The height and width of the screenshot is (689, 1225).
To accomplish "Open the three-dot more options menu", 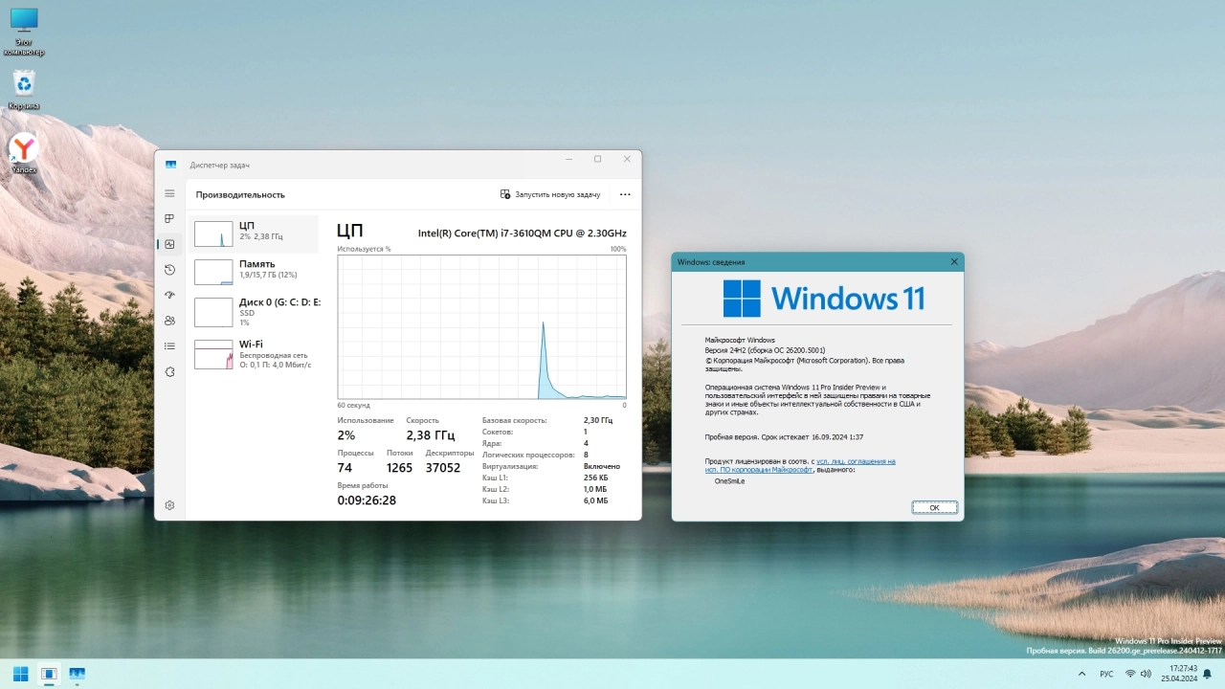I will click(x=625, y=194).
